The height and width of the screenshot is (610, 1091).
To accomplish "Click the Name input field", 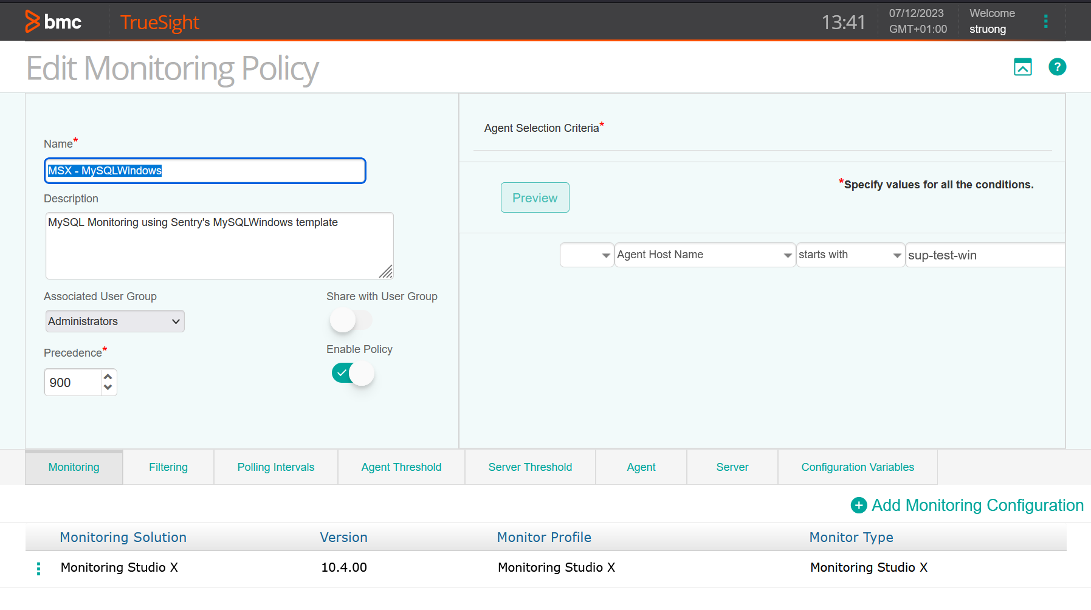I will click(x=204, y=171).
